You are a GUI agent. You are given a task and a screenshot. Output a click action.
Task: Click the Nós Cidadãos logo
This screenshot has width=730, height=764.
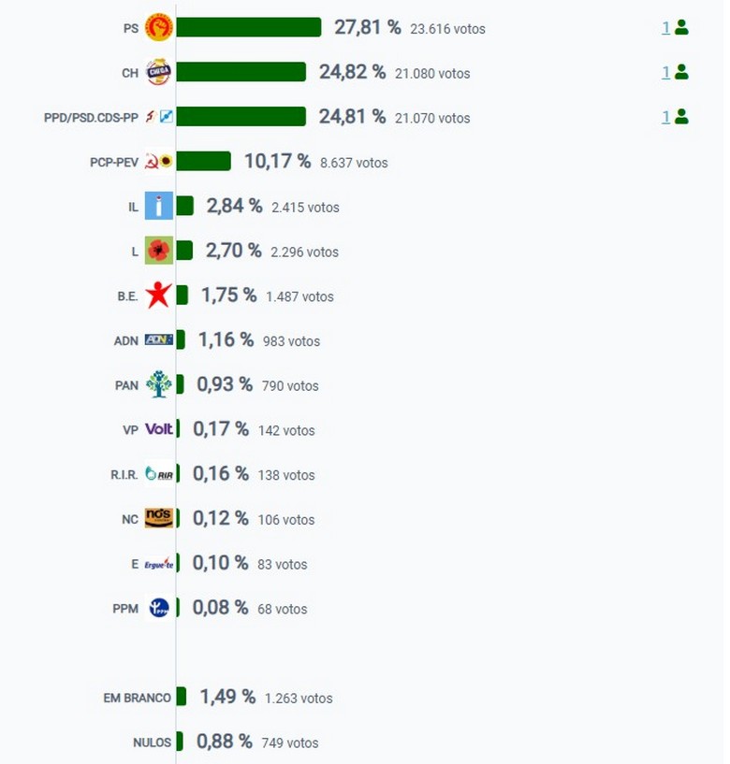(x=159, y=519)
